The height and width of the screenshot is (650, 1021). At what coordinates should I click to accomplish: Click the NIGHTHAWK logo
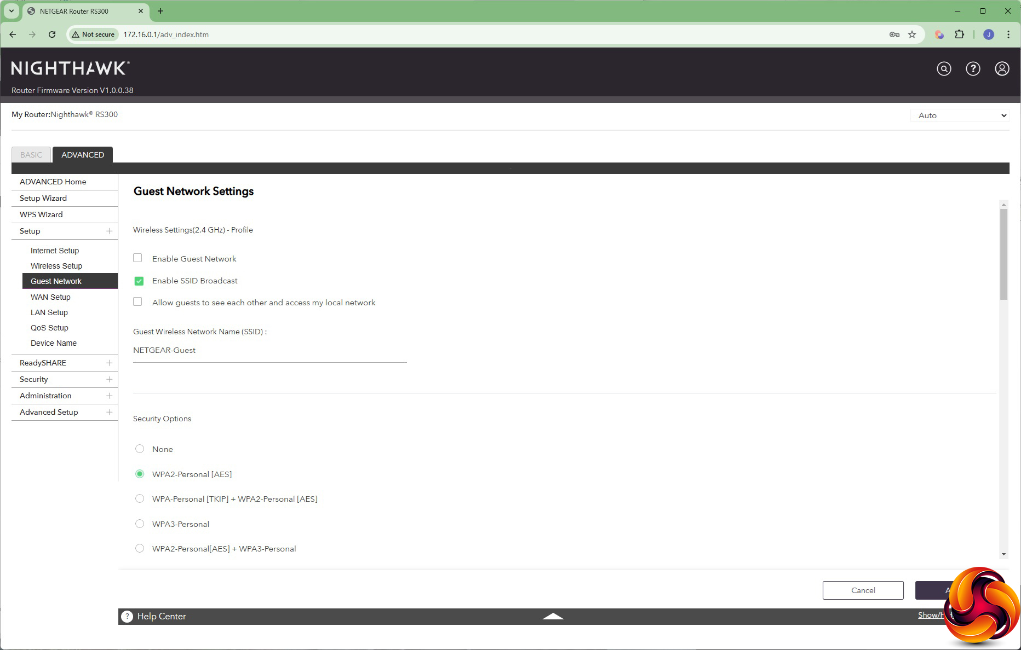[x=71, y=68]
